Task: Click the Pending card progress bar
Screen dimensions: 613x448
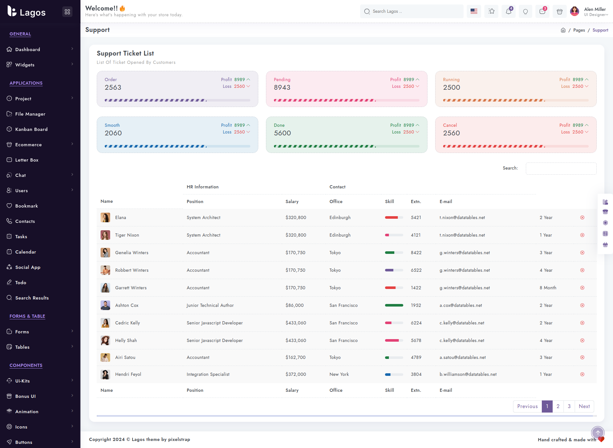Action: (346, 100)
